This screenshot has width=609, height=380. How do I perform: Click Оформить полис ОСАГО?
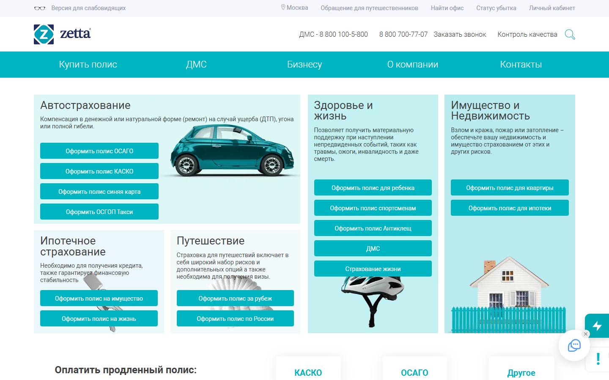[x=99, y=151]
